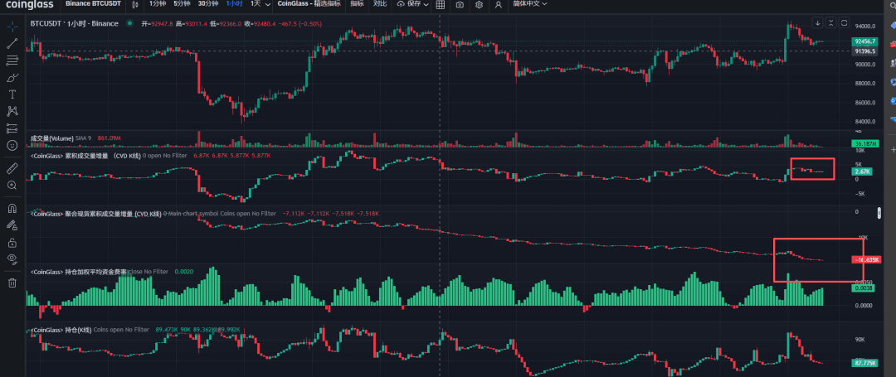Viewport: 896px width, 377px height.
Task: Select the text annotation tool
Action: [x=12, y=94]
